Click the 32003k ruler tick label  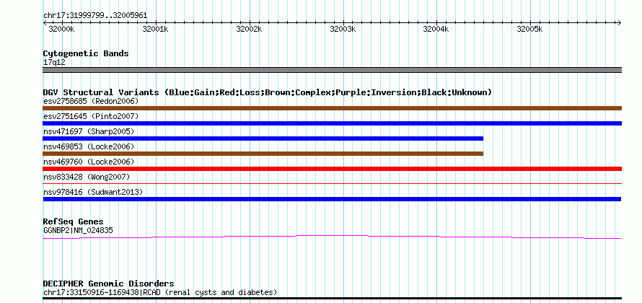[x=343, y=29]
